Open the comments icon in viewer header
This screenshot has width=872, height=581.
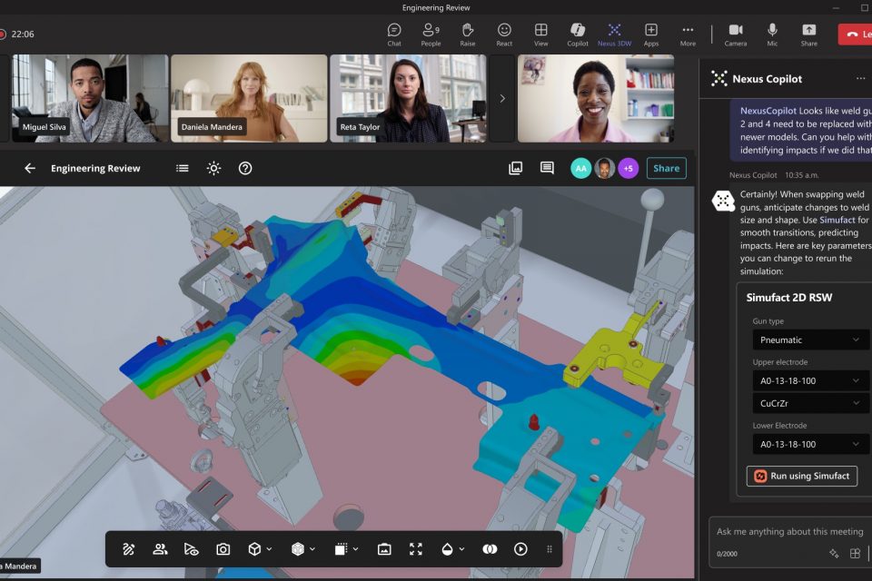click(547, 168)
